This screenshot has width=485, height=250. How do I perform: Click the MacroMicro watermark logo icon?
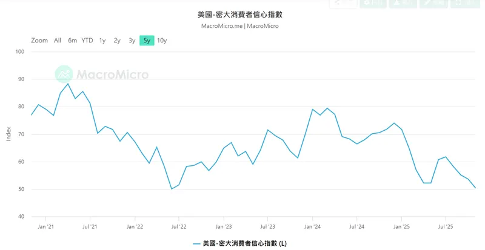click(x=64, y=74)
